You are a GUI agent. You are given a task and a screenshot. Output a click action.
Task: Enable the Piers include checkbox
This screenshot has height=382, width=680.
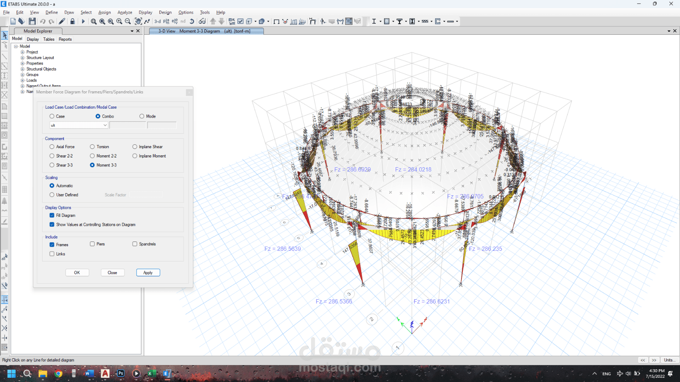[x=92, y=244]
